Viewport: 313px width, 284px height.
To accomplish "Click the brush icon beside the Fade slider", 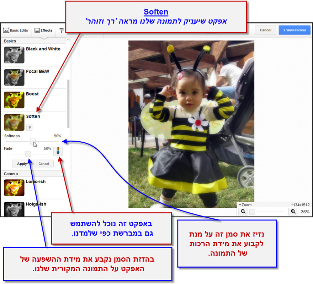I will (x=57, y=151).
